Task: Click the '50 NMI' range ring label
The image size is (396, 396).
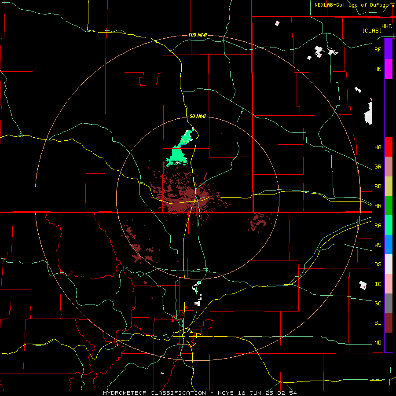Action: 198,116
